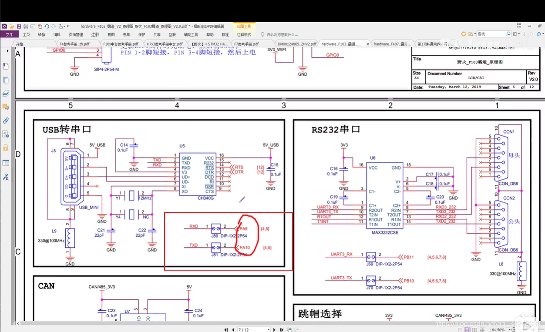Open the bookmarks panel icon in sidebar
545x332 pixels.
click(x=6, y=66)
